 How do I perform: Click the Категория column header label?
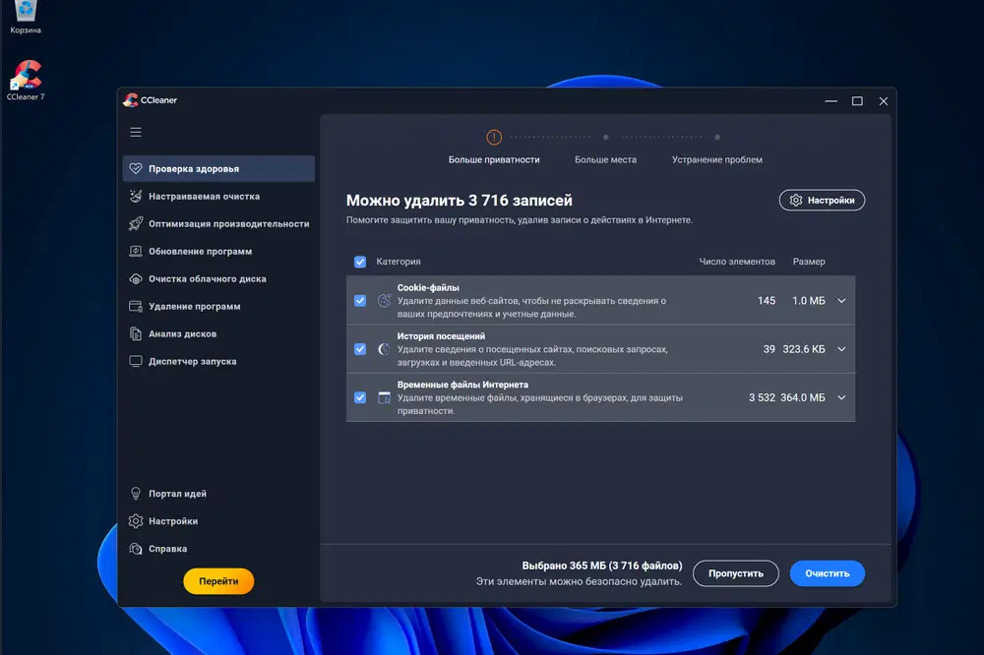[x=399, y=262]
